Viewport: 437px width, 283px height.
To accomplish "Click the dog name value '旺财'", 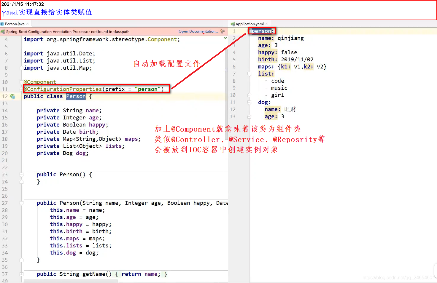I will click(290, 109).
